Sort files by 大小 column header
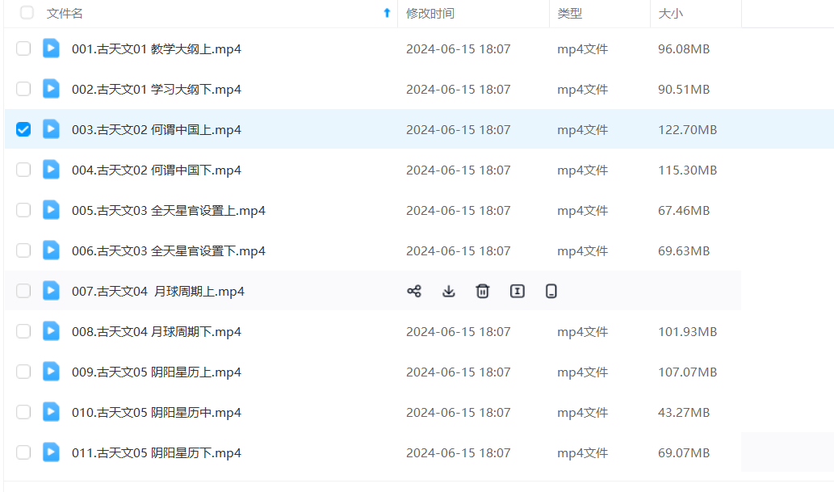834x492 pixels. (670, 14)
